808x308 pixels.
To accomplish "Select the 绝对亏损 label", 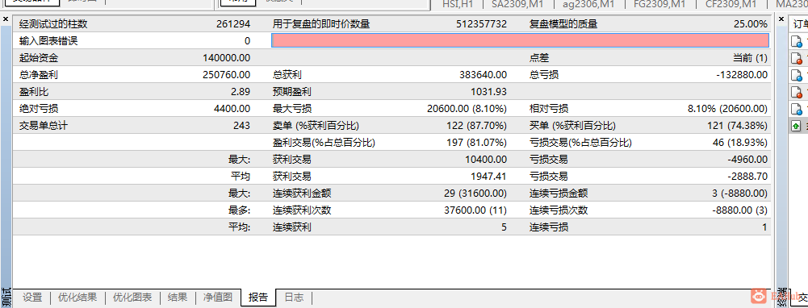I will [39, 109].
